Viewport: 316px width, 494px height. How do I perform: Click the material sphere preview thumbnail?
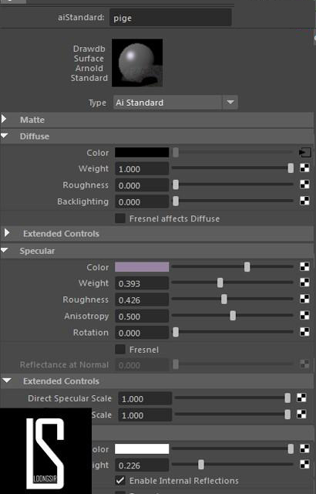[137, 63]
